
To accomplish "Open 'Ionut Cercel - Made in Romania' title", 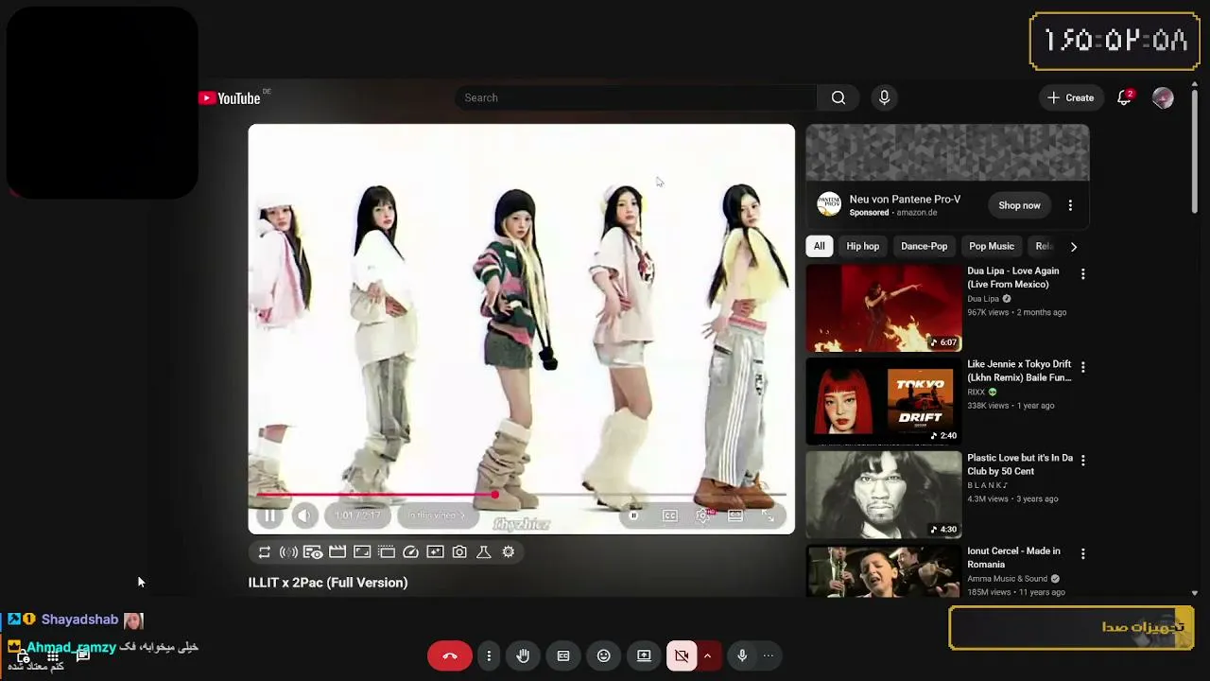I will [1013, 558].
